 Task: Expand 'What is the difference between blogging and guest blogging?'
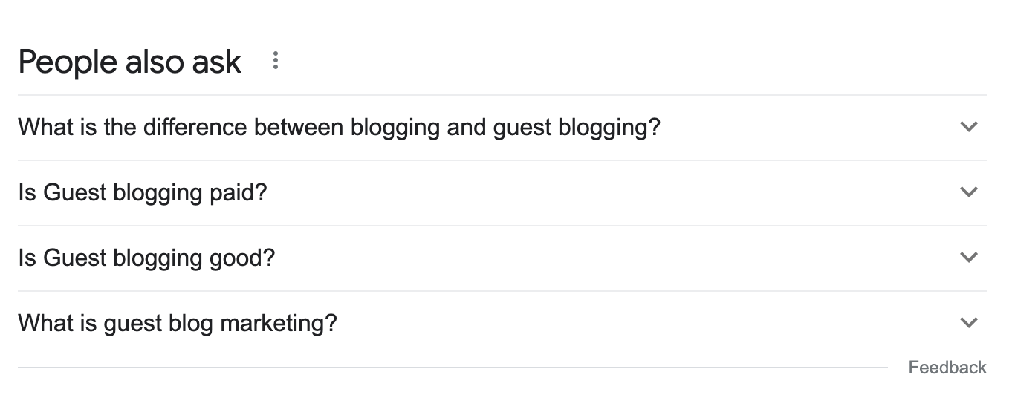(339, 128)
